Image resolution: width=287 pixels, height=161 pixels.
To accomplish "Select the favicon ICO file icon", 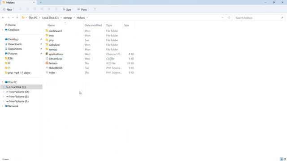I will click(x=47, y=63).
